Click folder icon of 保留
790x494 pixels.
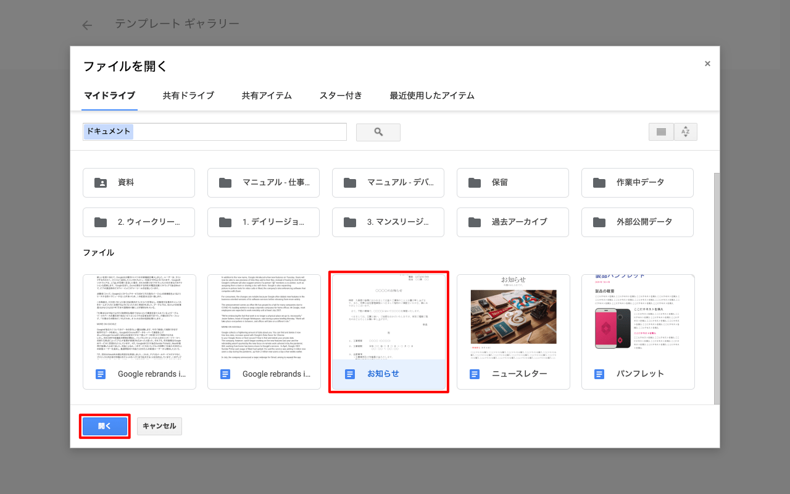[x=475, y=183]
